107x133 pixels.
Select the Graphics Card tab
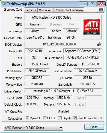(x=13, y=10)
